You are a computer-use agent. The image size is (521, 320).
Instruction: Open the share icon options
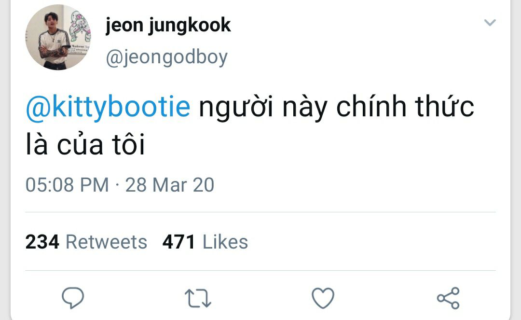448,298
